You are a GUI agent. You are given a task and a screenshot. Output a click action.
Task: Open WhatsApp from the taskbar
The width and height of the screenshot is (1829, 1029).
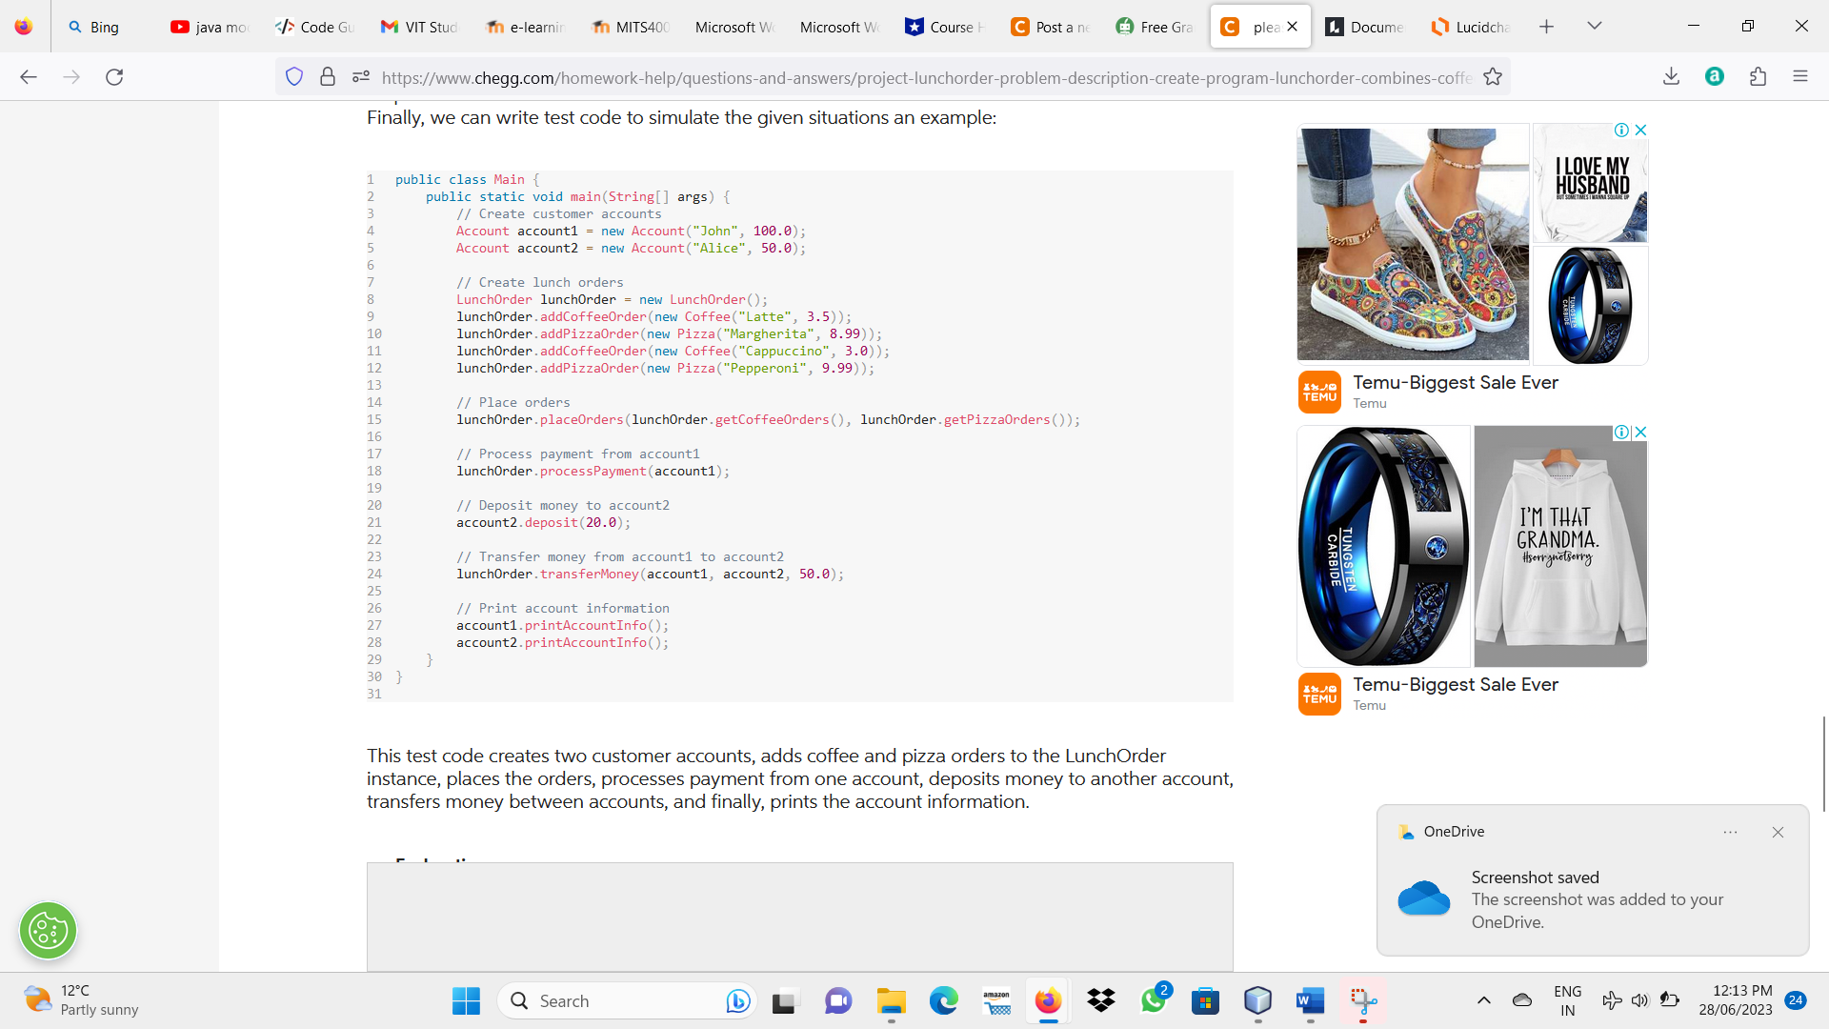(1154, 1001)
